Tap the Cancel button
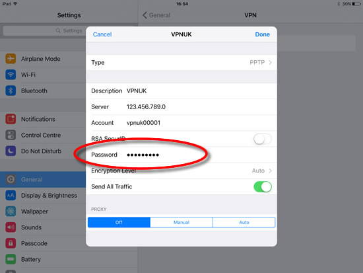 tap(102, 34)
